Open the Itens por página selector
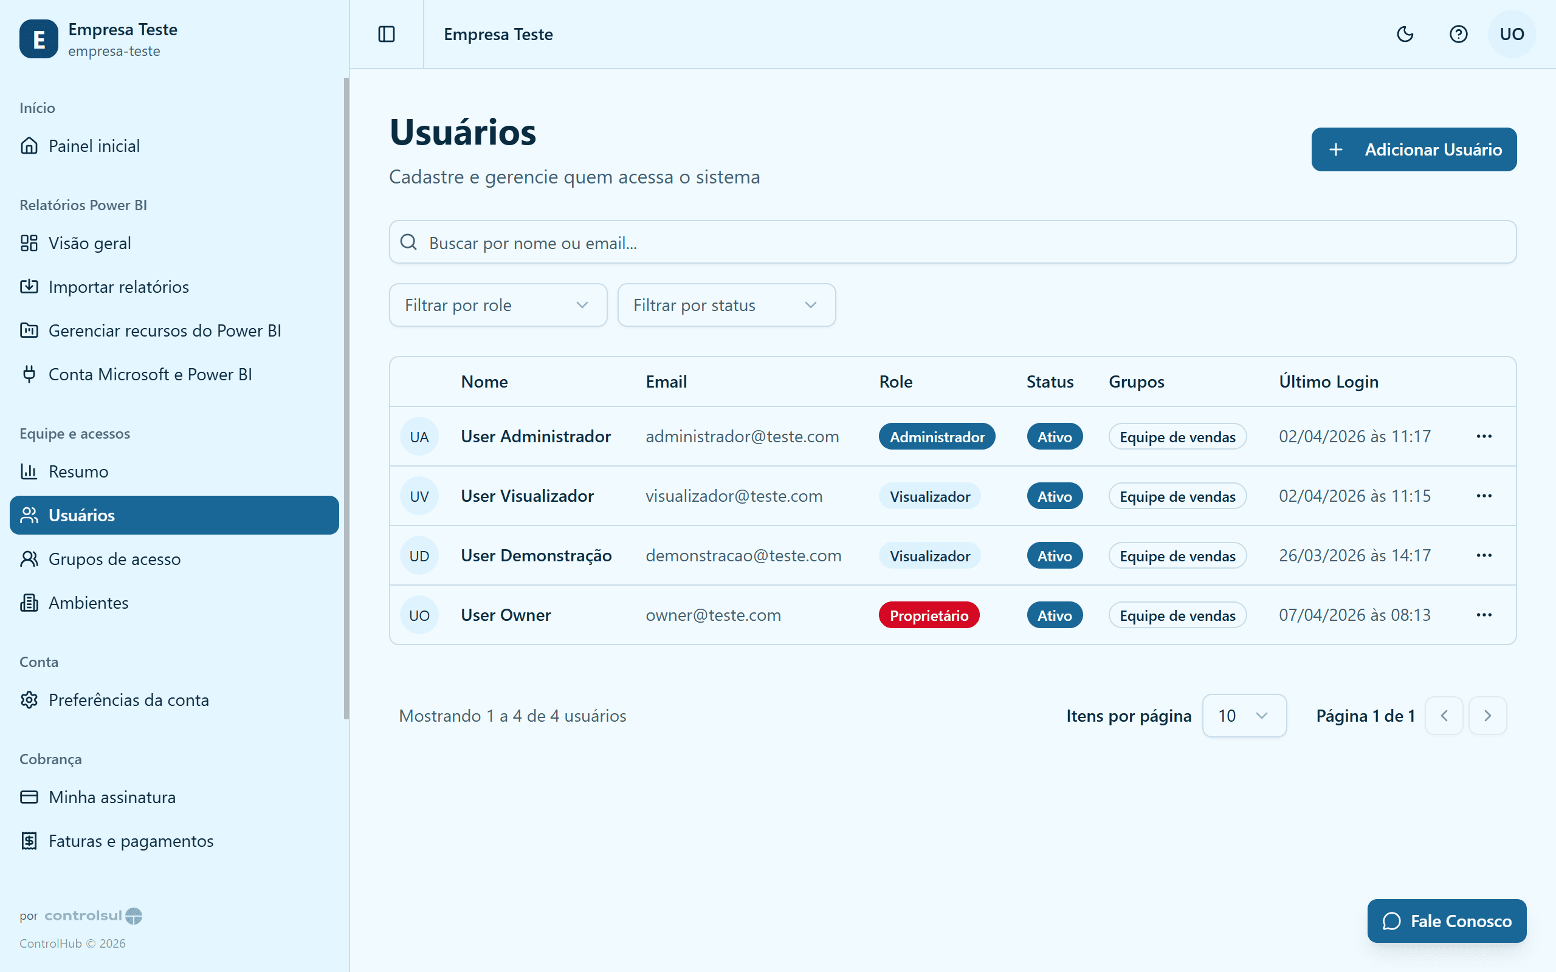1556x972 pixels. (1244, 716)
